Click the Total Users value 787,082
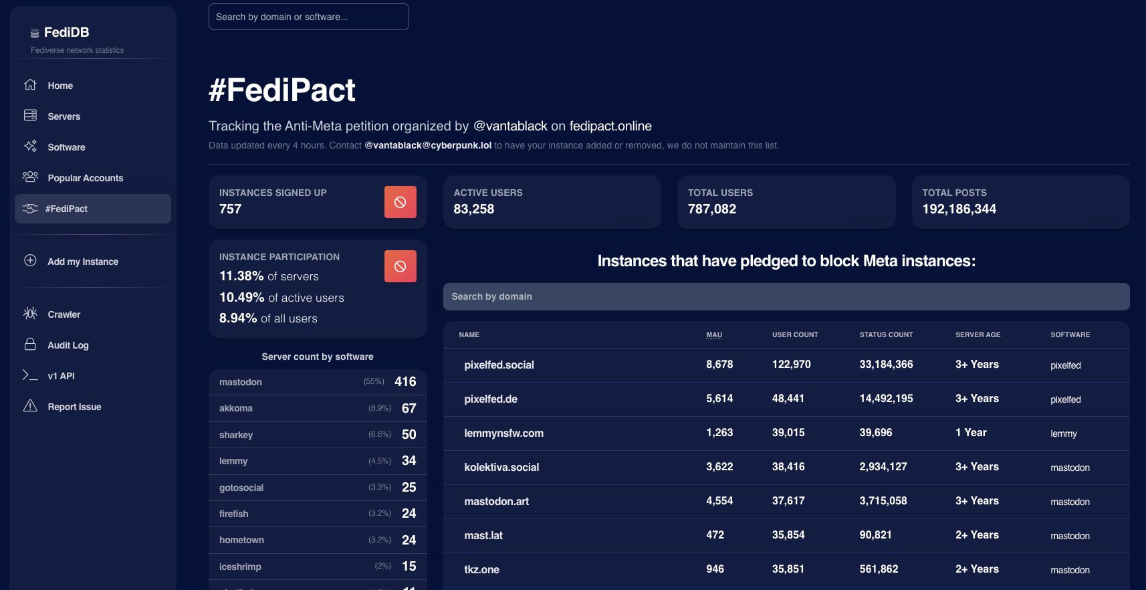Image resolution: width=1146 pixels, height=590 pixels. tap(712, 209)
